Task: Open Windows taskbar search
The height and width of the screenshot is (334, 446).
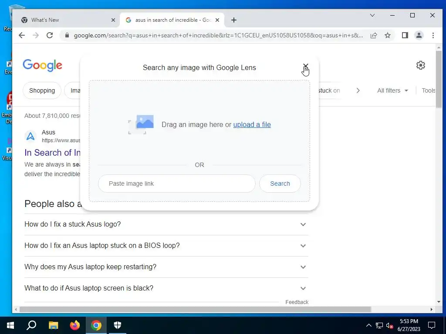Action: (x=31, y=325)
